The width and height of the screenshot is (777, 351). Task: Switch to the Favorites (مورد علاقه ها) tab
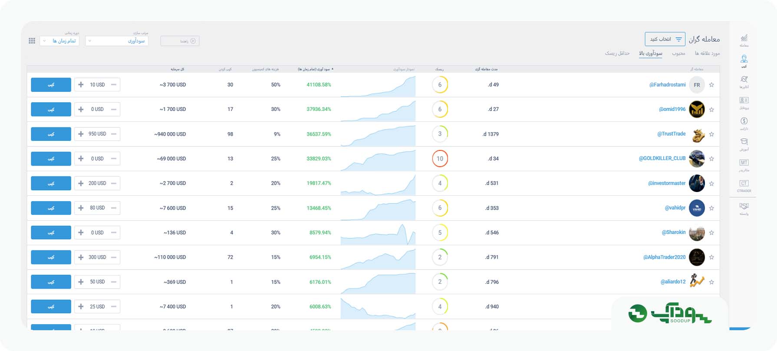[x=707, y=53]
